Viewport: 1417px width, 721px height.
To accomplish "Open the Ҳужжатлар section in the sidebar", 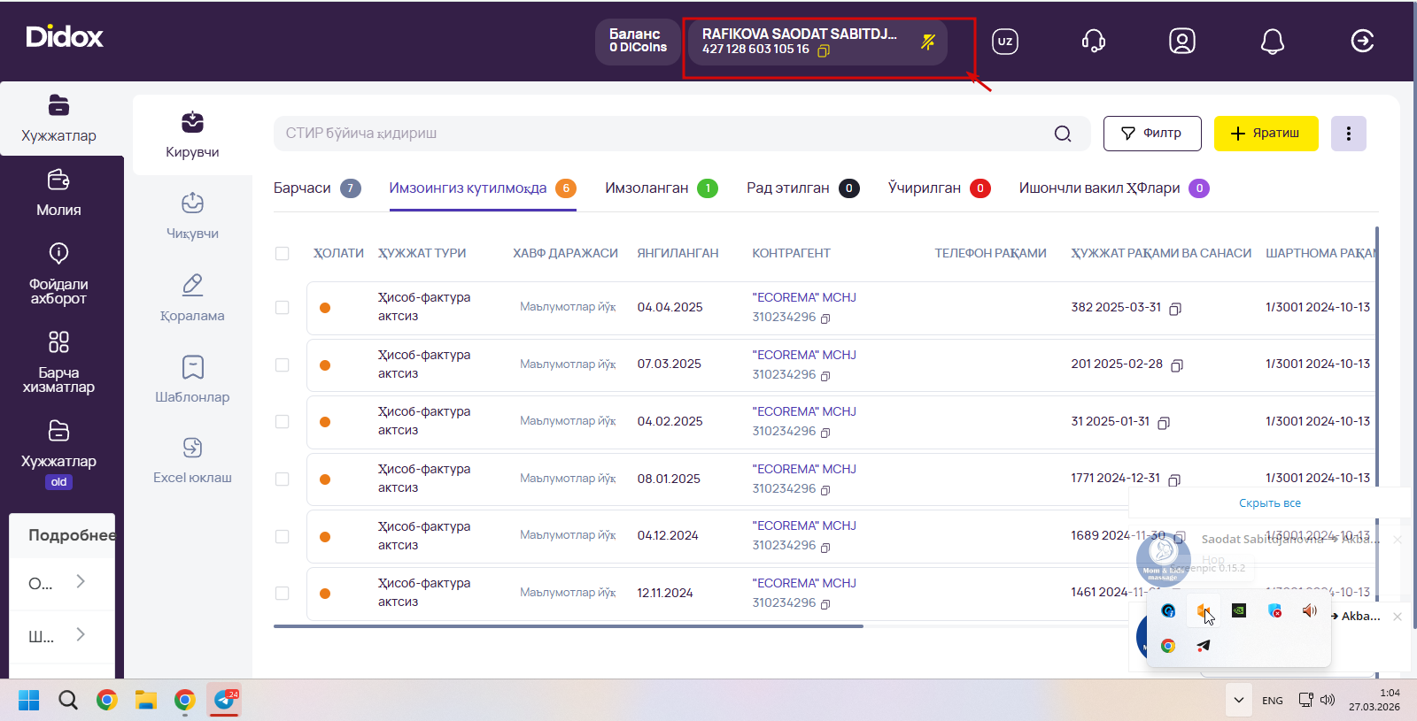I will pyautogui.click(x=58, y=119).
